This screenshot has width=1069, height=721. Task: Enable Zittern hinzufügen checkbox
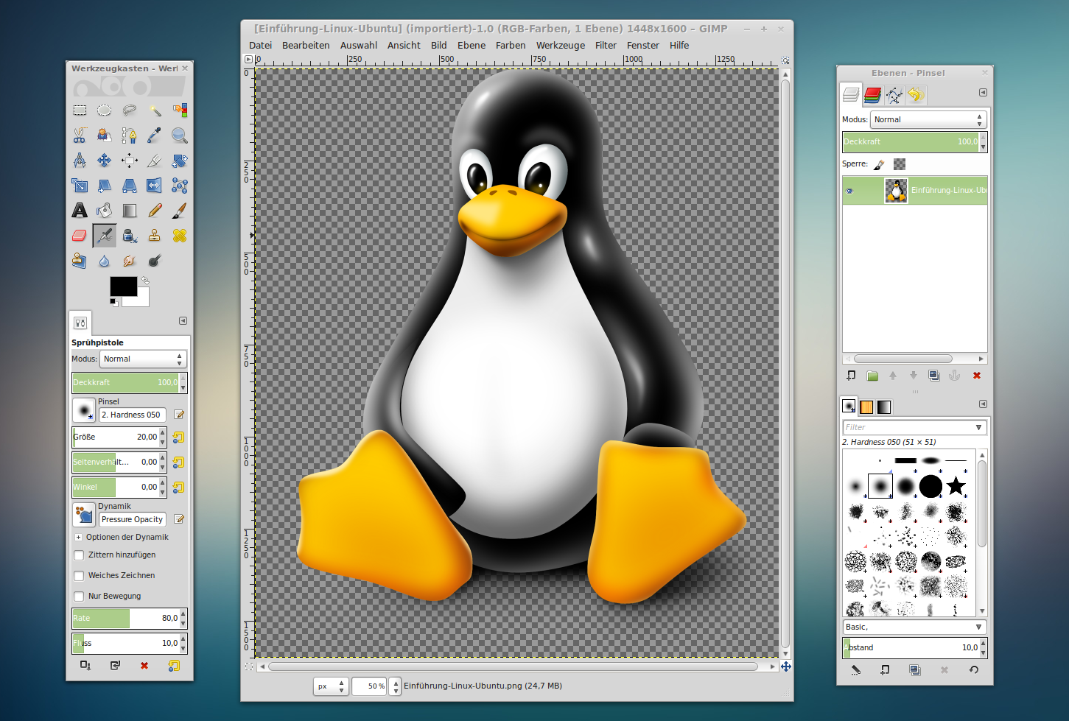(x=79, y=555)
